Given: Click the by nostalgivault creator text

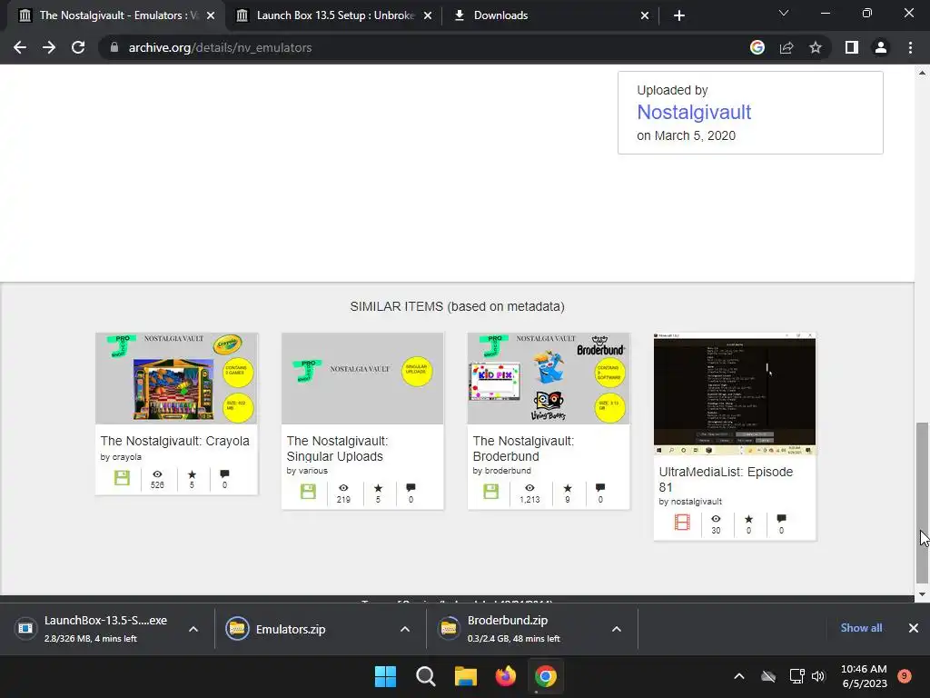Looking at the screenshot, I should (x=690, y=502).
